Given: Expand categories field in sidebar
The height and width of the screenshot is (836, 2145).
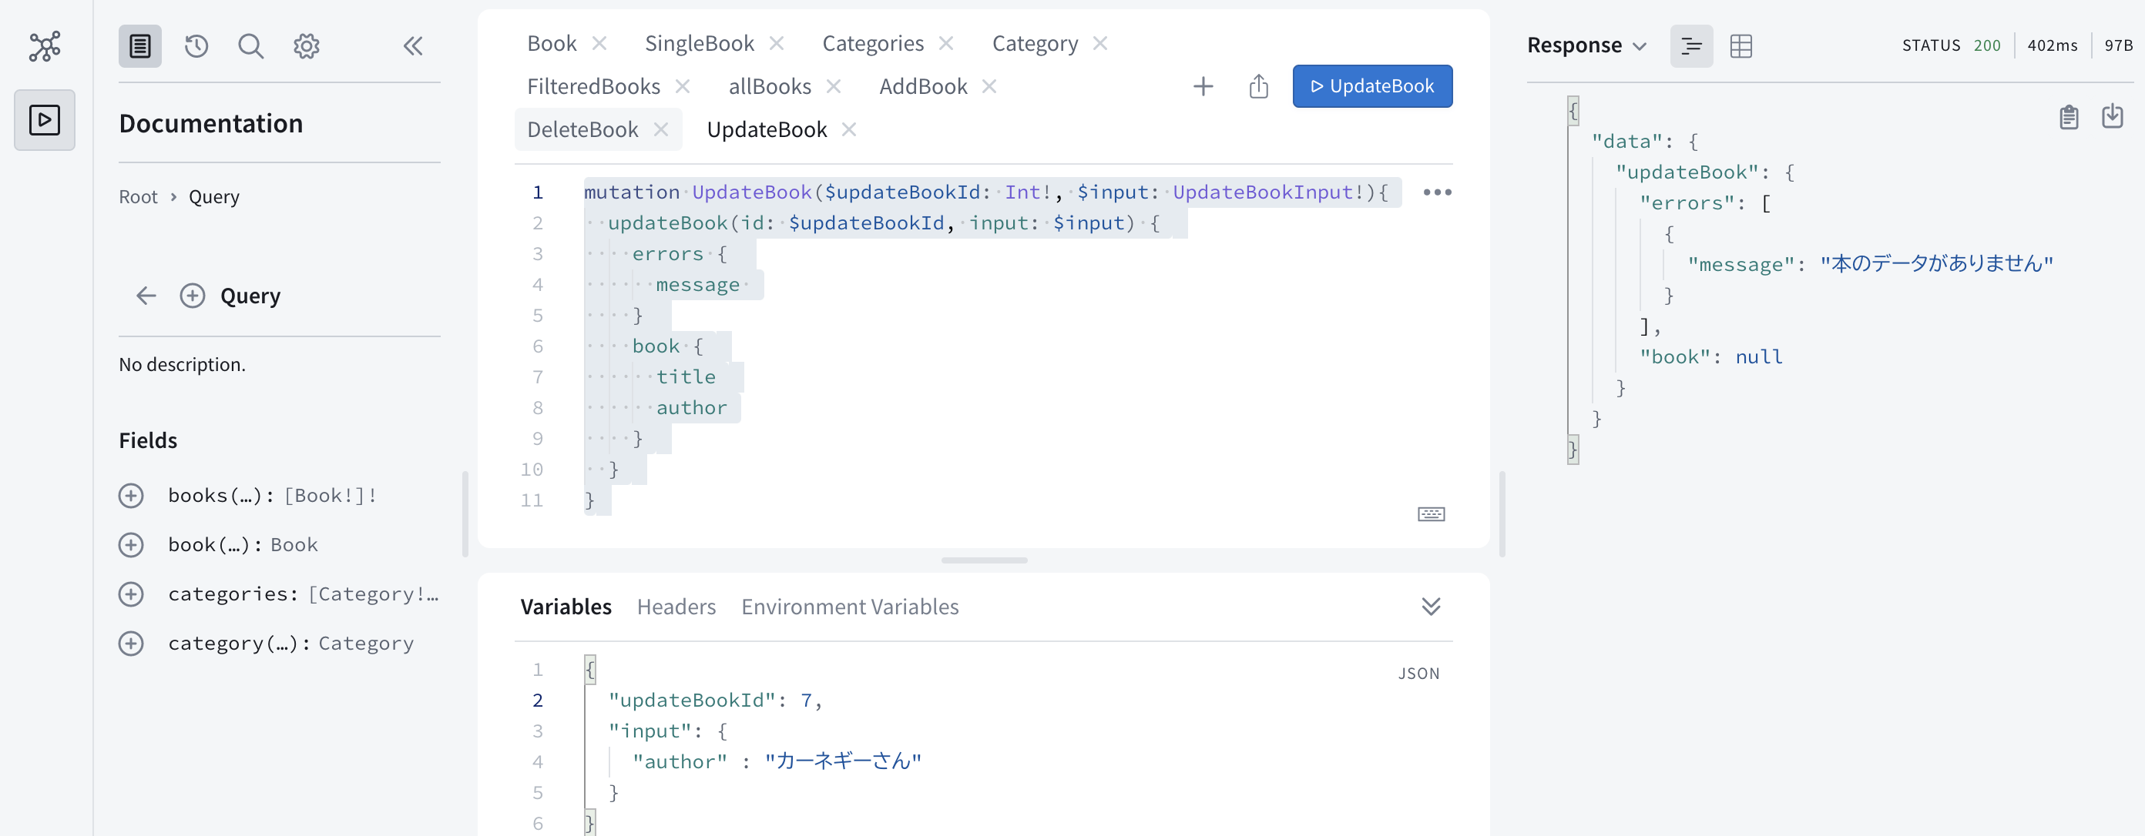Looking at the screenshot, I should coord(133,593).
